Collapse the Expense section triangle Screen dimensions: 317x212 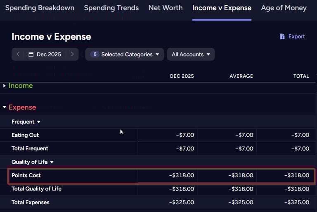click(x=5, y=107)
